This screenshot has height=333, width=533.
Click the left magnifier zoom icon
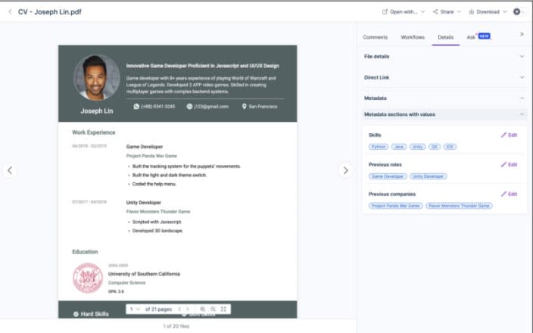point(203,310)
